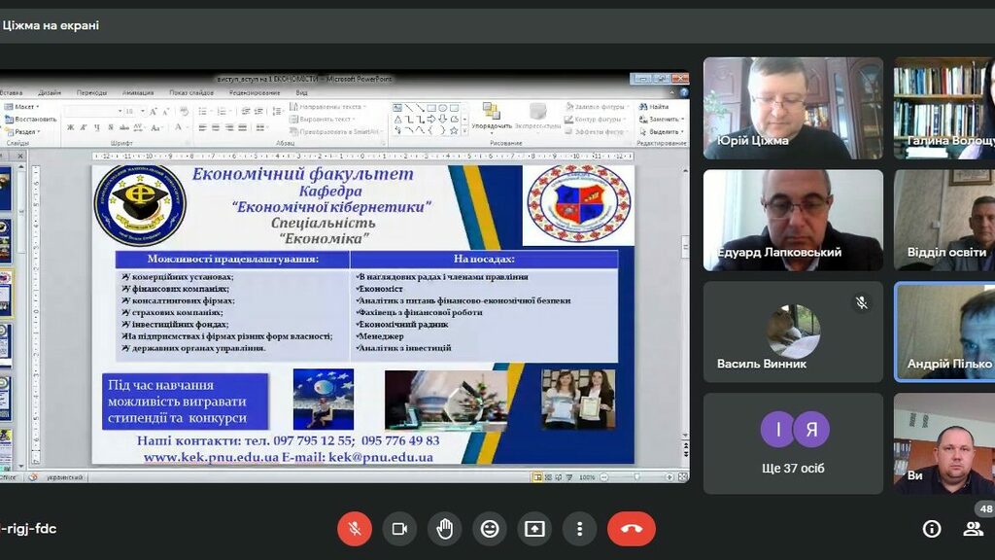Open the Анимация ribbon tab
Screen dimensions: 995x560
click(138, 92)
